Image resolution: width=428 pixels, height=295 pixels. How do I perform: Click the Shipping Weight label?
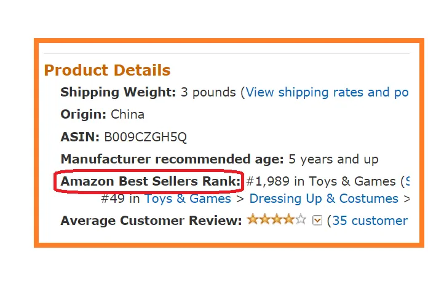coord(118,92)
